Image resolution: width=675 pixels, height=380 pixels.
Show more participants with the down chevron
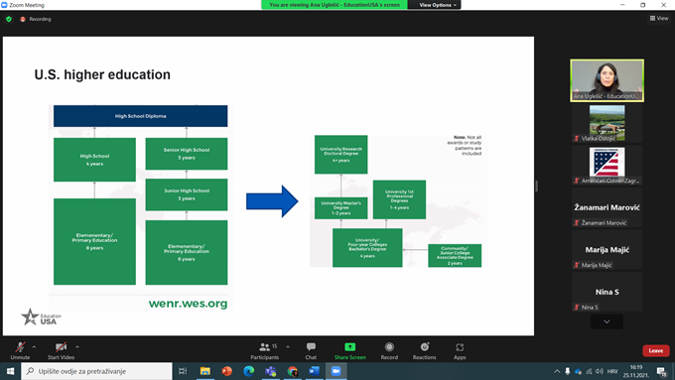coord(607,321)
